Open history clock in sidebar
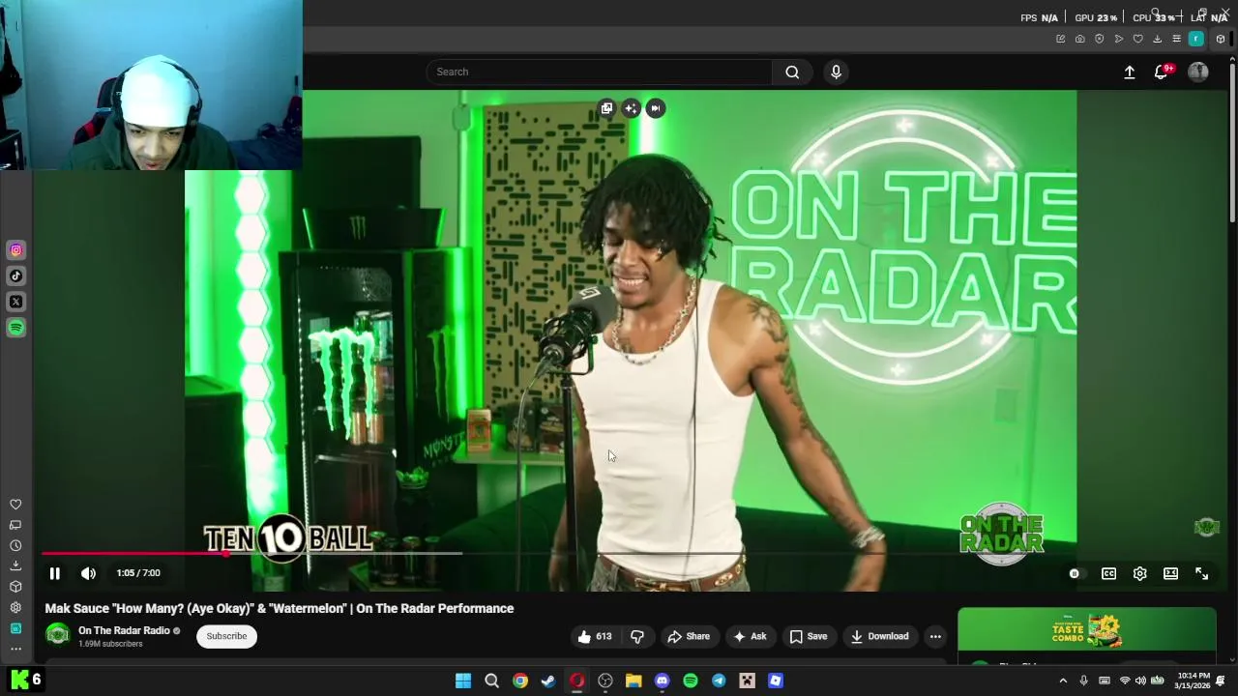 (15, 545)
